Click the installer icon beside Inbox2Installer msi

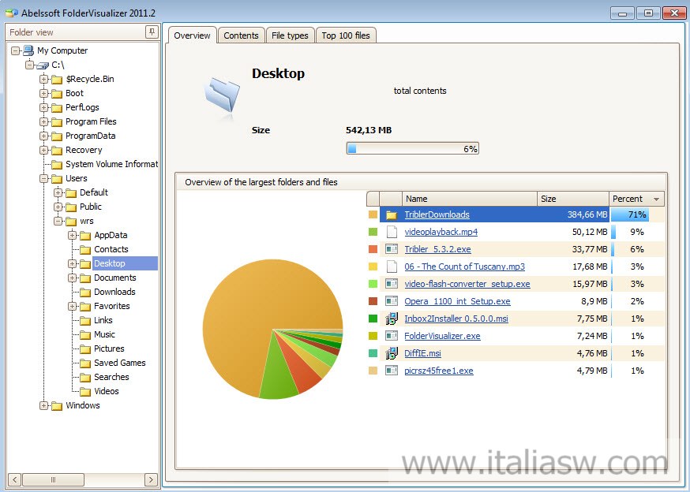click(x=392, y=319)
